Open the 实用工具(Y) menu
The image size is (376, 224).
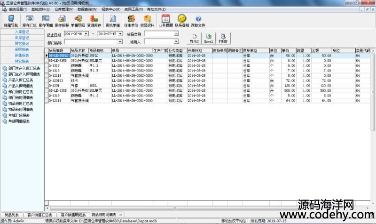click(x=133, y=9)
